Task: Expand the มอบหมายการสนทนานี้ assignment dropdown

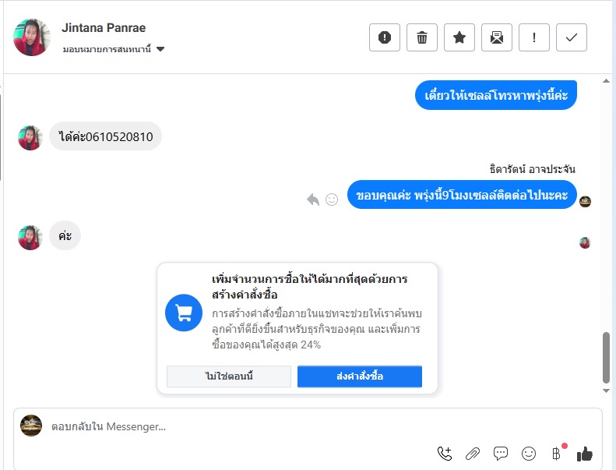Action: [114, 49]
